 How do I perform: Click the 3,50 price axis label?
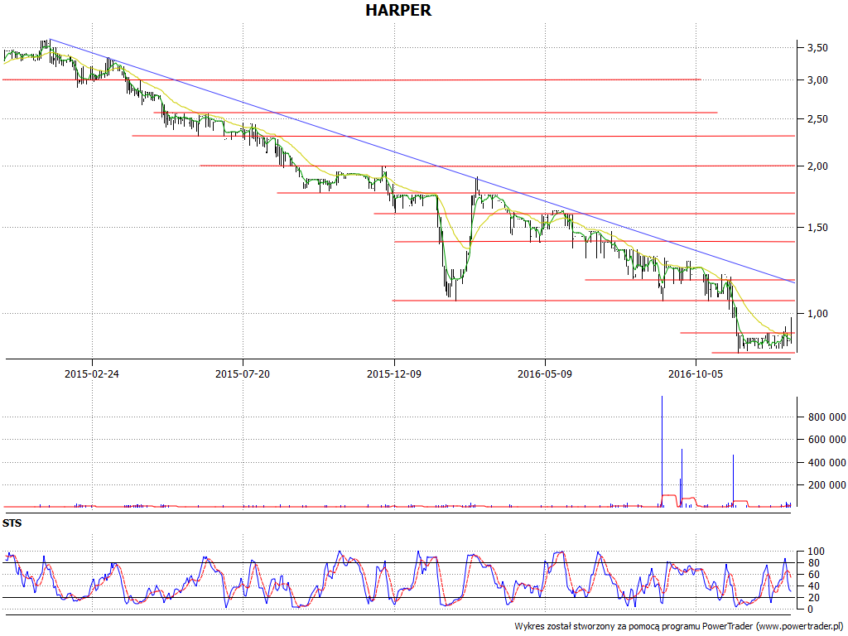(x=817, y=47)
